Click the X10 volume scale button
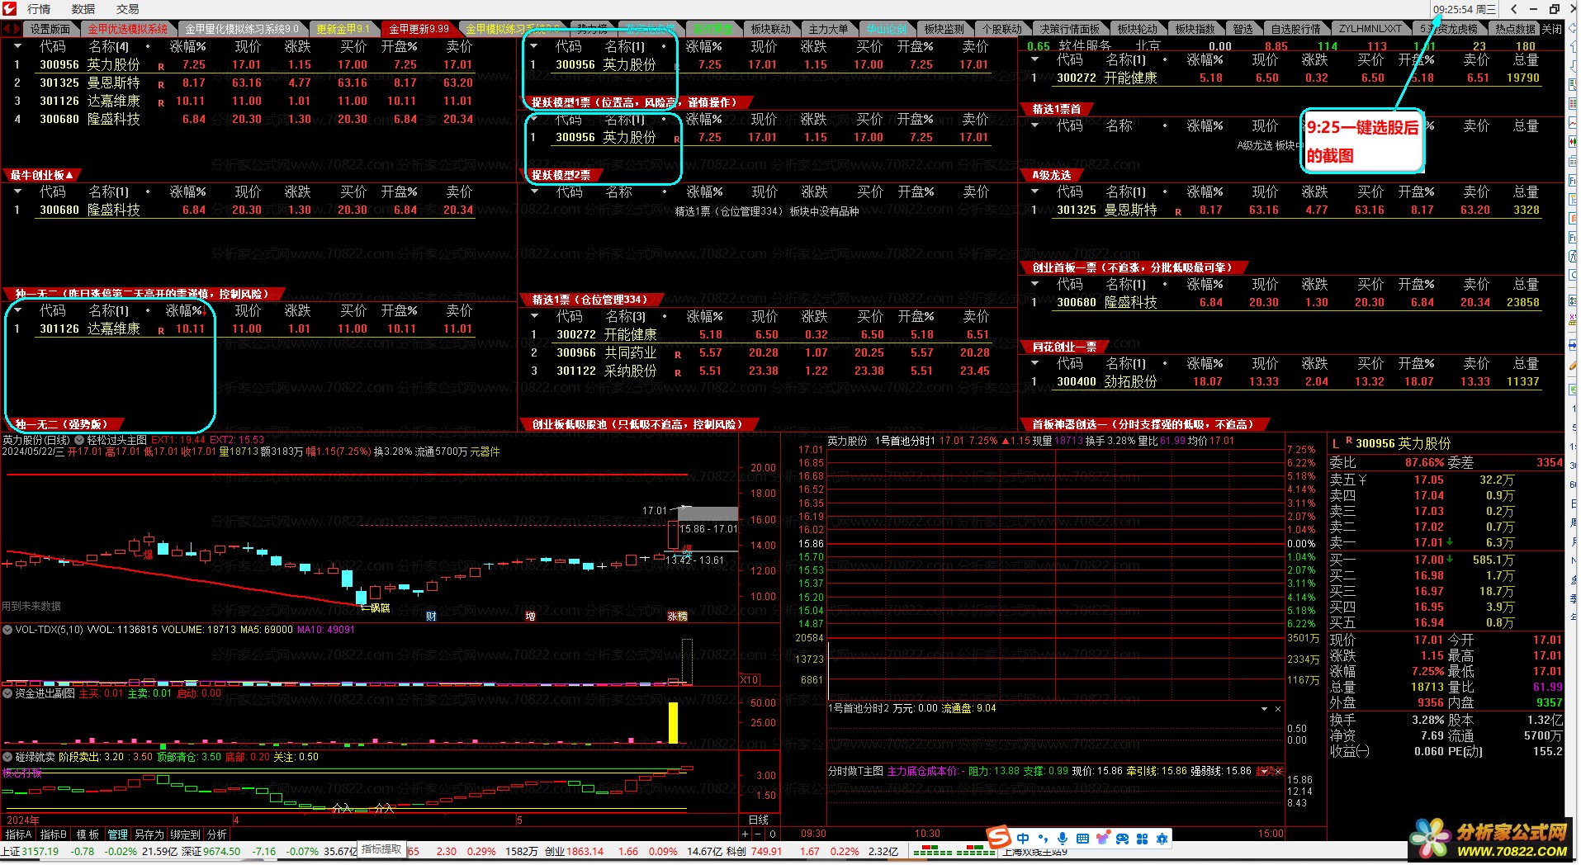Screen dimensions: 1581x865 coord(750,680)
